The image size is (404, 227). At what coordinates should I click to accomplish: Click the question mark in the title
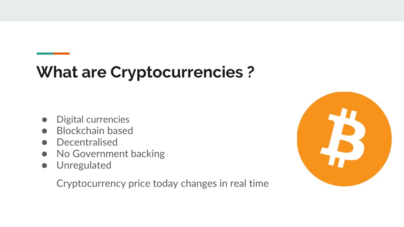(251, 72)
